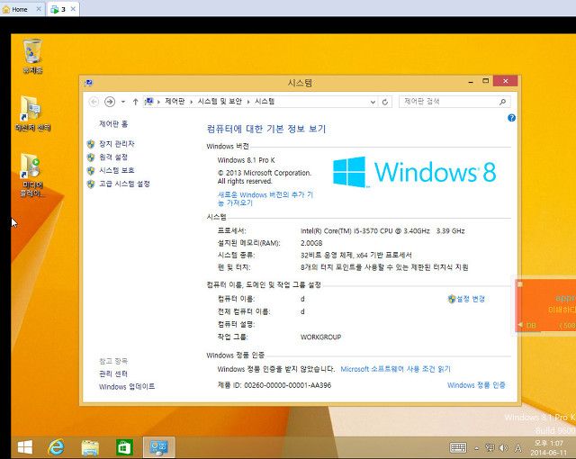Open 관리 센터 link

pyautogui.click(x=113, y=373)
